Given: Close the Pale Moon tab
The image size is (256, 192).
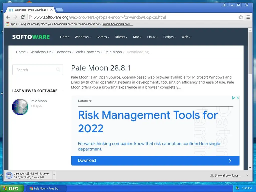Looking at the screenshot, I should coord(51,10).
